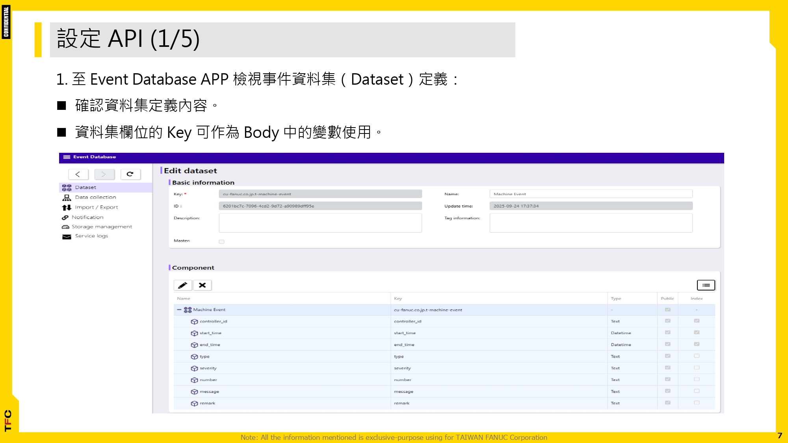Enable the Master checkbox
Viewport: 788px width, 443px height.
coord(221,241)
